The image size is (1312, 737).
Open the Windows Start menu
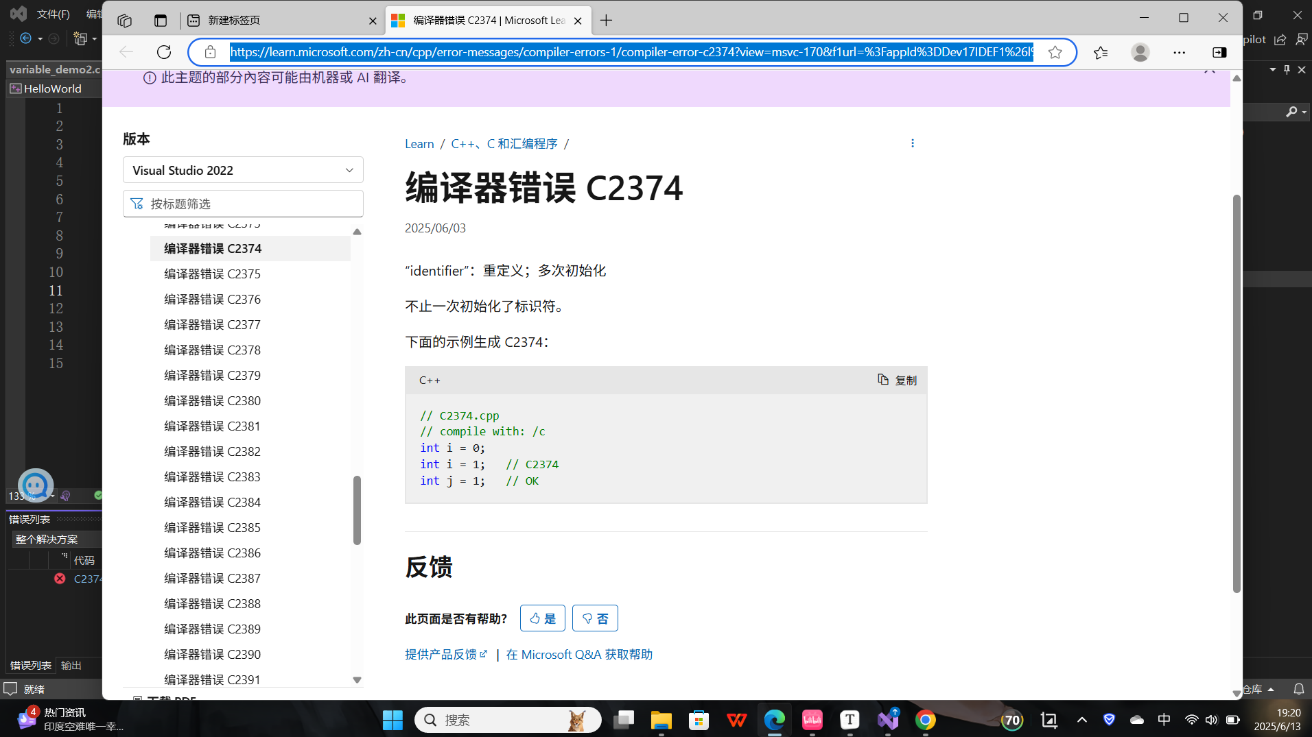(x=393, y=720)
